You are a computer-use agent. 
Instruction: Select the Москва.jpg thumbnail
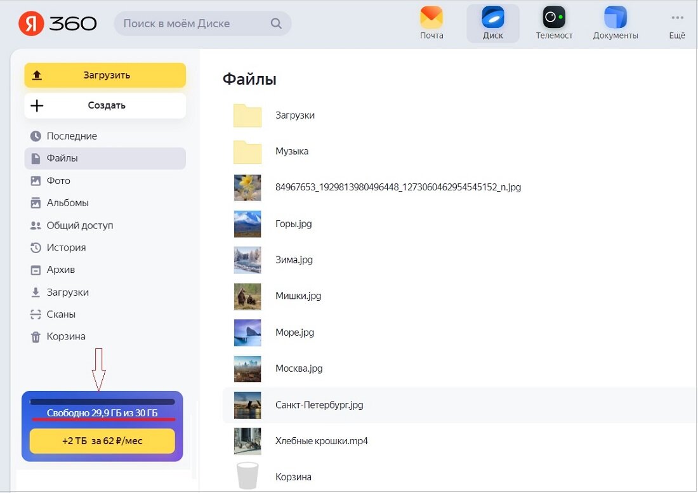247,369
